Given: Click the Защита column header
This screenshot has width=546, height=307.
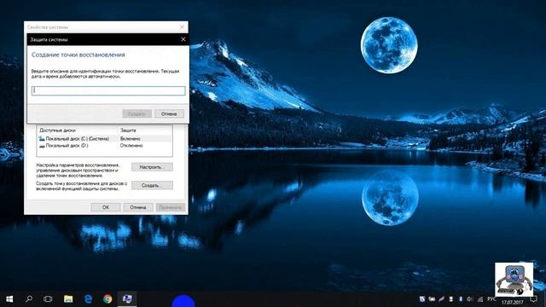Looking at the screenshot, I should pyautogui.click(x=128, y=130).
